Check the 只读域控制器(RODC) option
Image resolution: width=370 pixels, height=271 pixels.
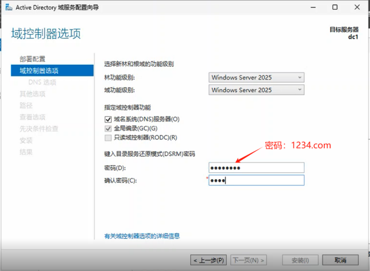(108, 138)
